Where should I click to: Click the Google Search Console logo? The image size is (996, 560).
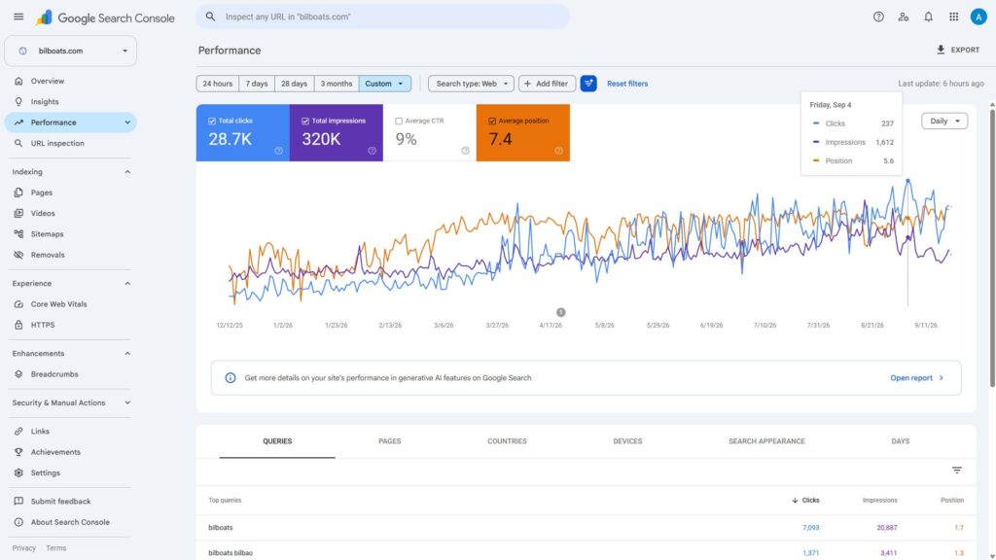(105, 17)
